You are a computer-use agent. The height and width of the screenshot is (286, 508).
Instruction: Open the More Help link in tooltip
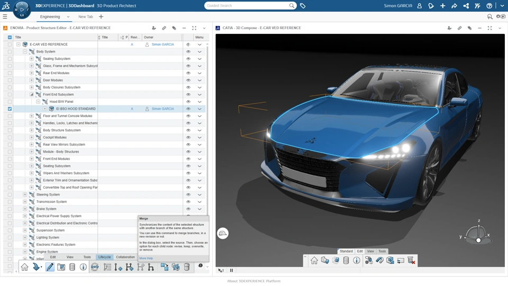[x=146, y=258]
